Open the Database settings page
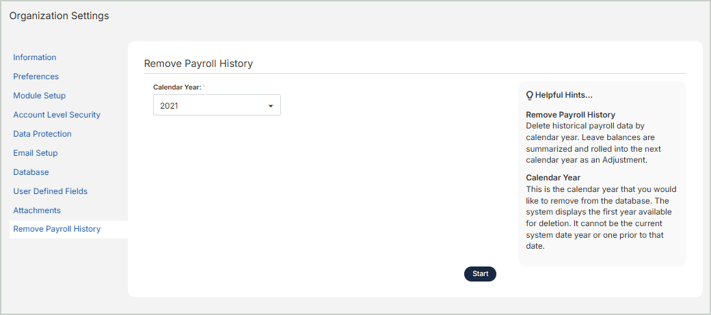This screenshot has height=315, width=711. click(x=31, y=172)
